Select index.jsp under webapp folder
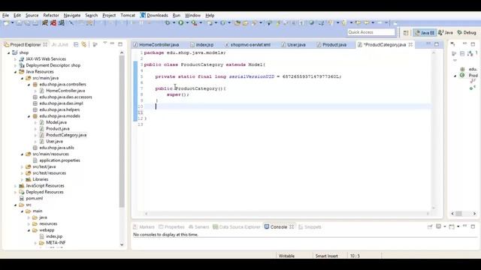The height and width of the screenshot is (270, 481). click(54, 237)
